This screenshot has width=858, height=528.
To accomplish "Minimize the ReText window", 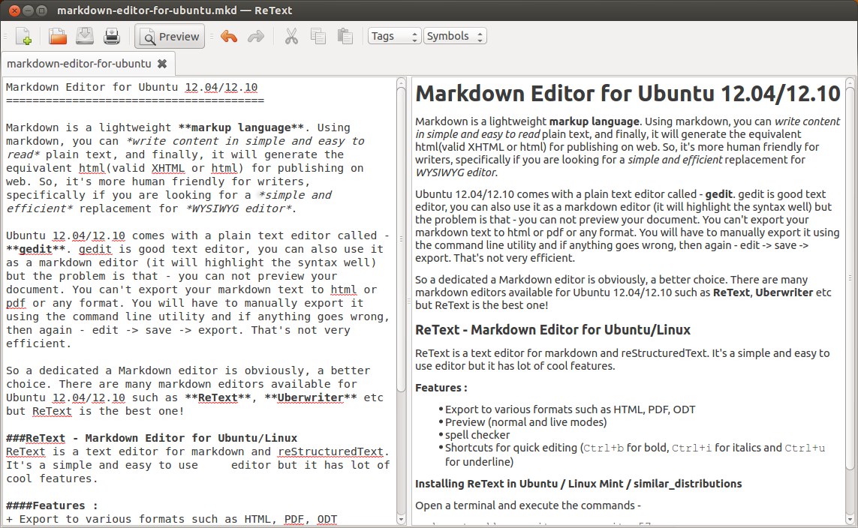I will (x=27, y=10).
